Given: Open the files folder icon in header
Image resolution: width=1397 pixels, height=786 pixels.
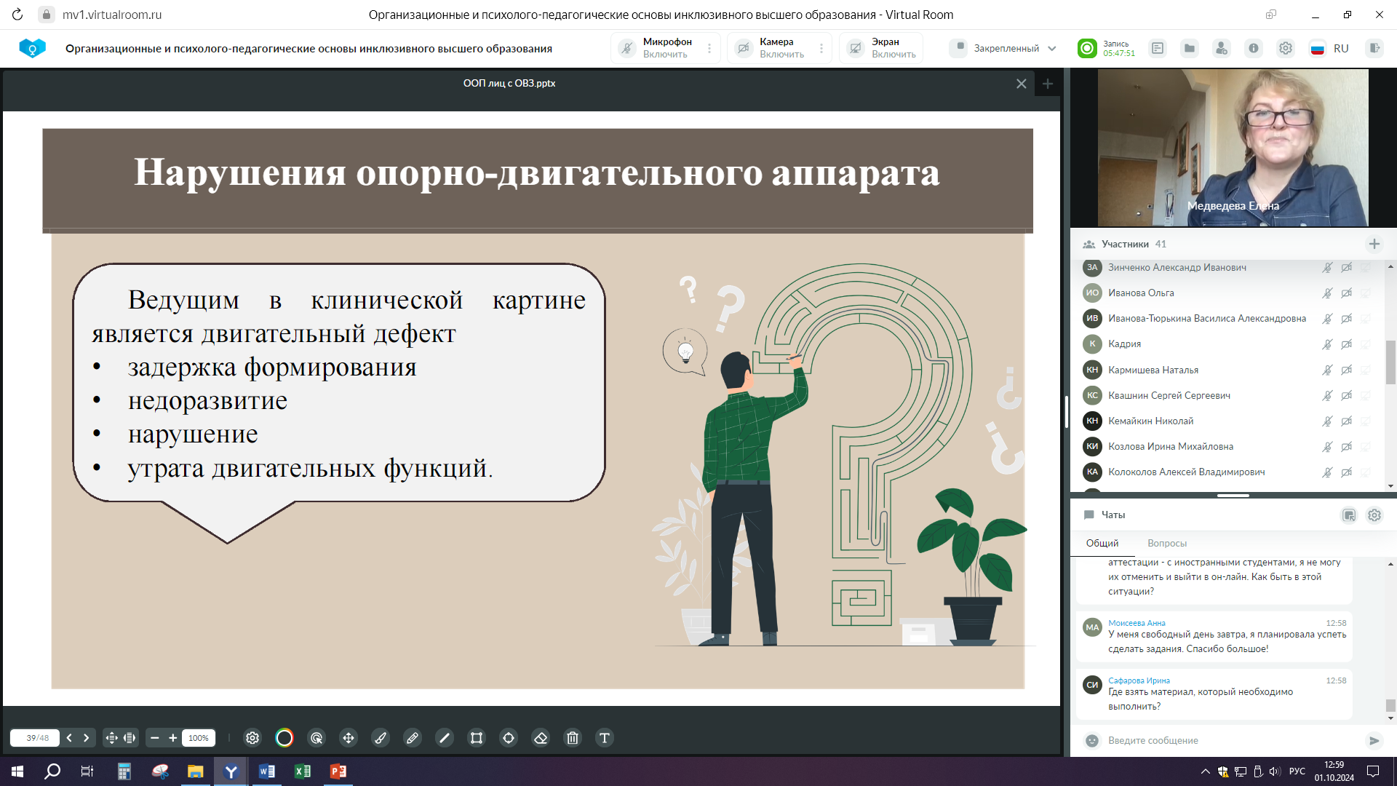Looking at the screenshot, I should pos(1190,48).
